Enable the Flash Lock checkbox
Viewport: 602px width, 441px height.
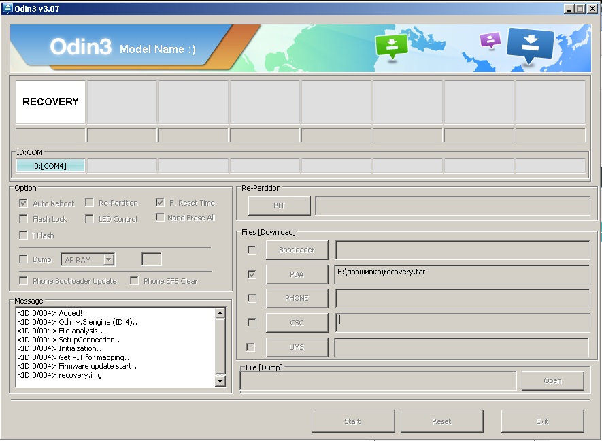(23, 218)
